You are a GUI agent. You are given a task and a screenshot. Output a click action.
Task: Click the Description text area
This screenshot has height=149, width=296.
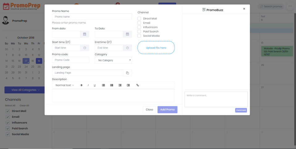(113, 96)
